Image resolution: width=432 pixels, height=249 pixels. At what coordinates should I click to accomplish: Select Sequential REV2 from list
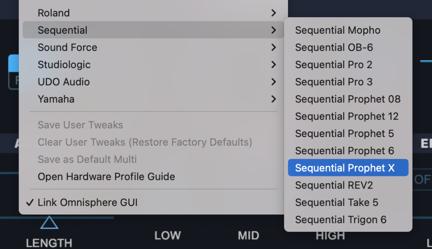click(x=334, y=185)
